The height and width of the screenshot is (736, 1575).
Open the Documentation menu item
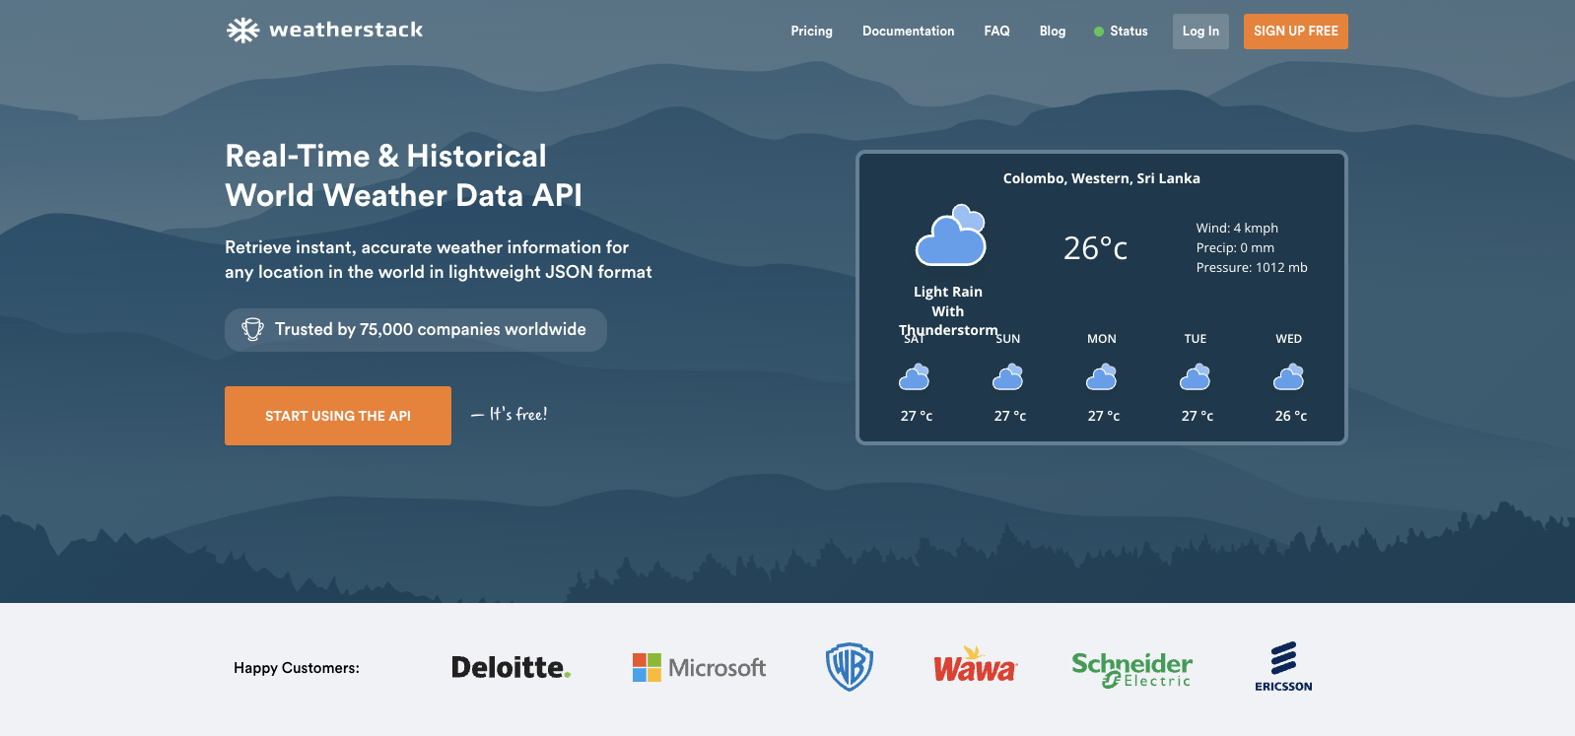coord(908,32)
